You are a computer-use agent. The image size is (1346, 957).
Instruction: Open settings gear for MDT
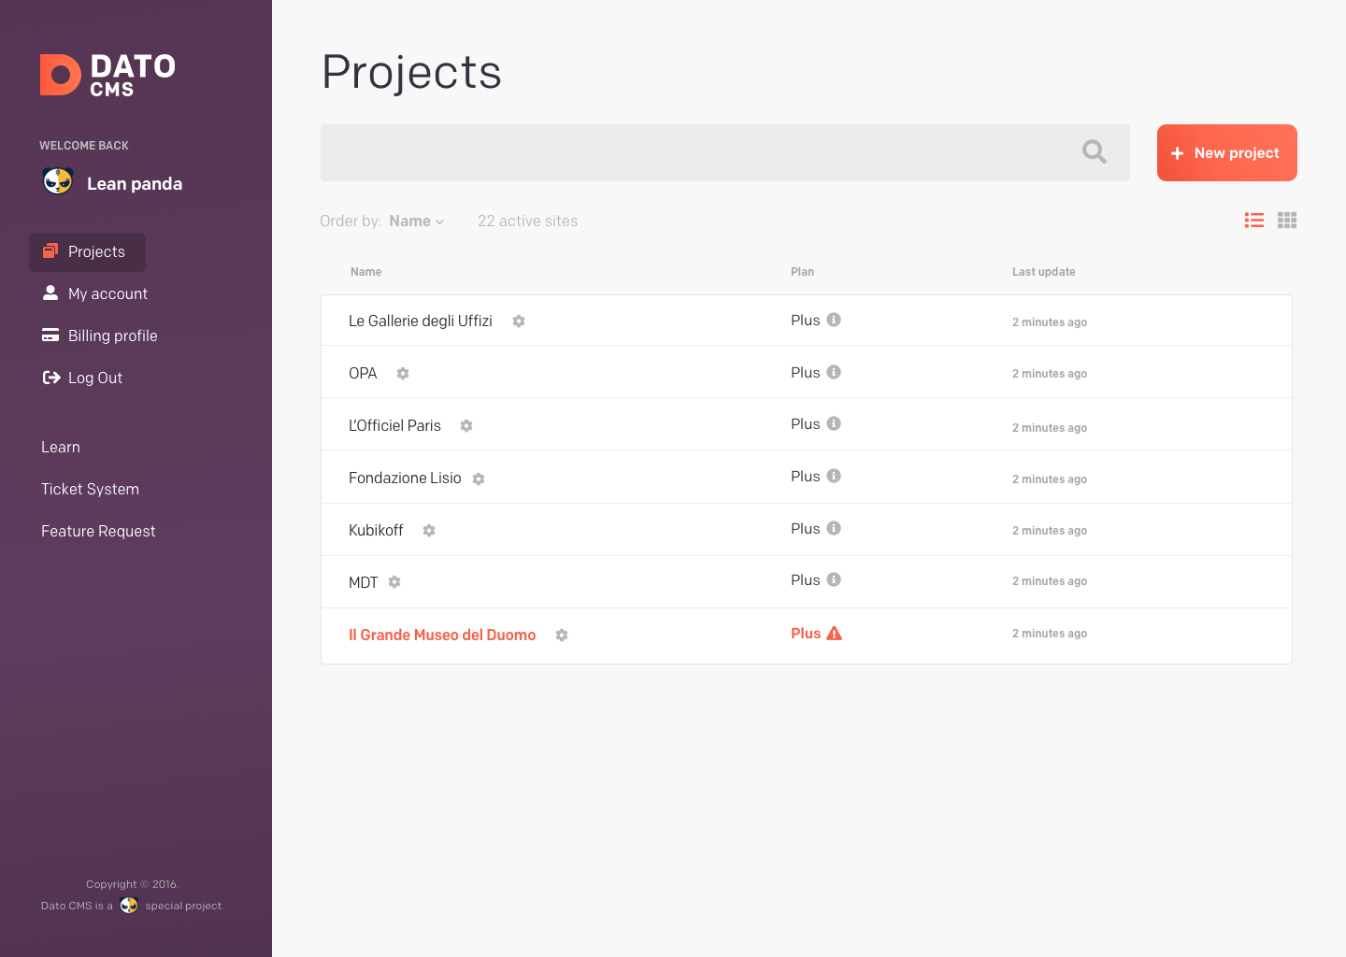(394, 582)
